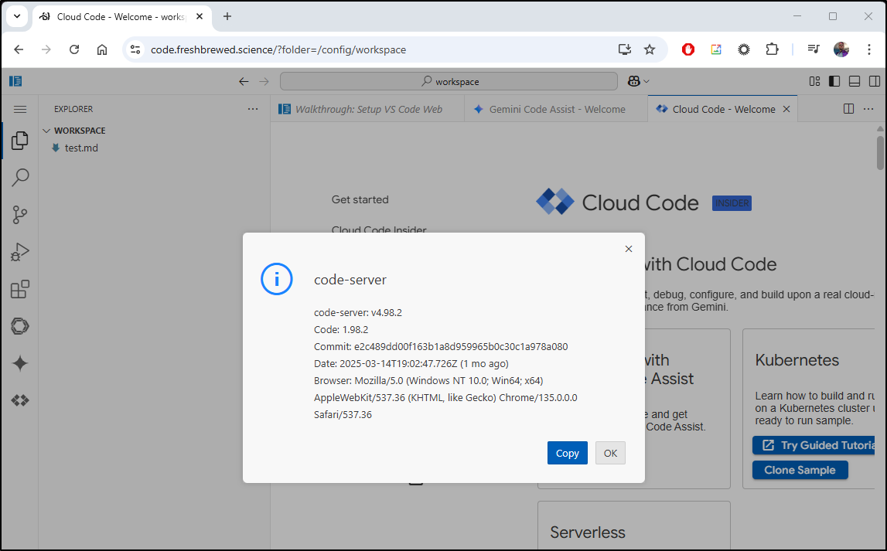This screenshot has width=887, height=551.
Task: Click the Try Guided Tutorial button
Action: point(814,445)
